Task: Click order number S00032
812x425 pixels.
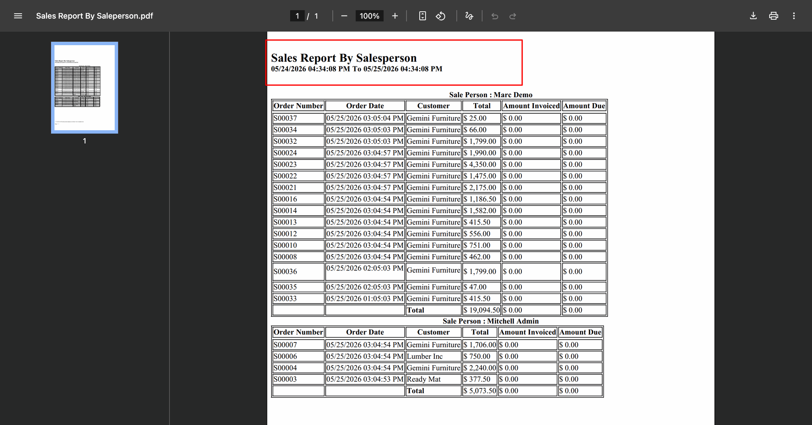Action: (x=285, y=141)
